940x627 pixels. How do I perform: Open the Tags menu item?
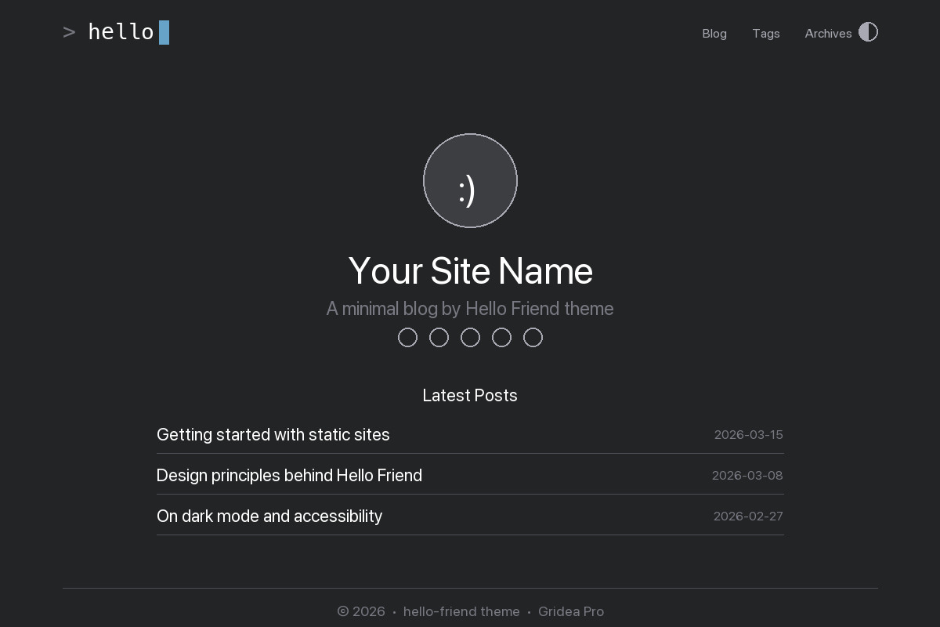(766, 33)
